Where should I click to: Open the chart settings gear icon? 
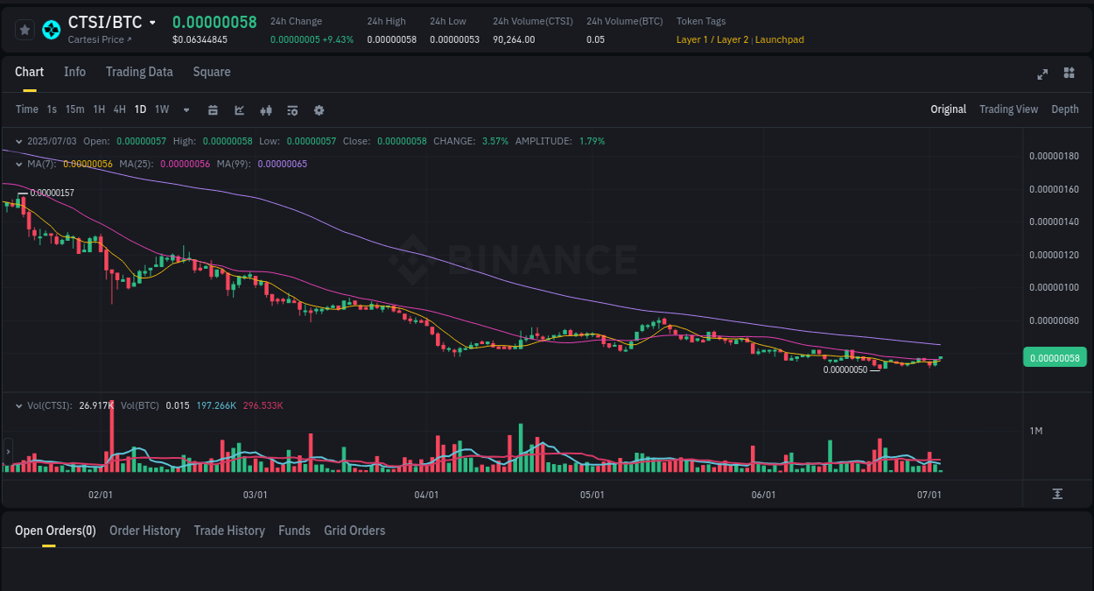319,110
